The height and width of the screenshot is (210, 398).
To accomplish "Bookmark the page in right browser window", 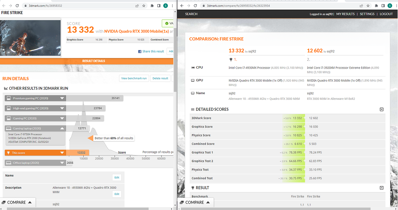I will coord(368,5).
